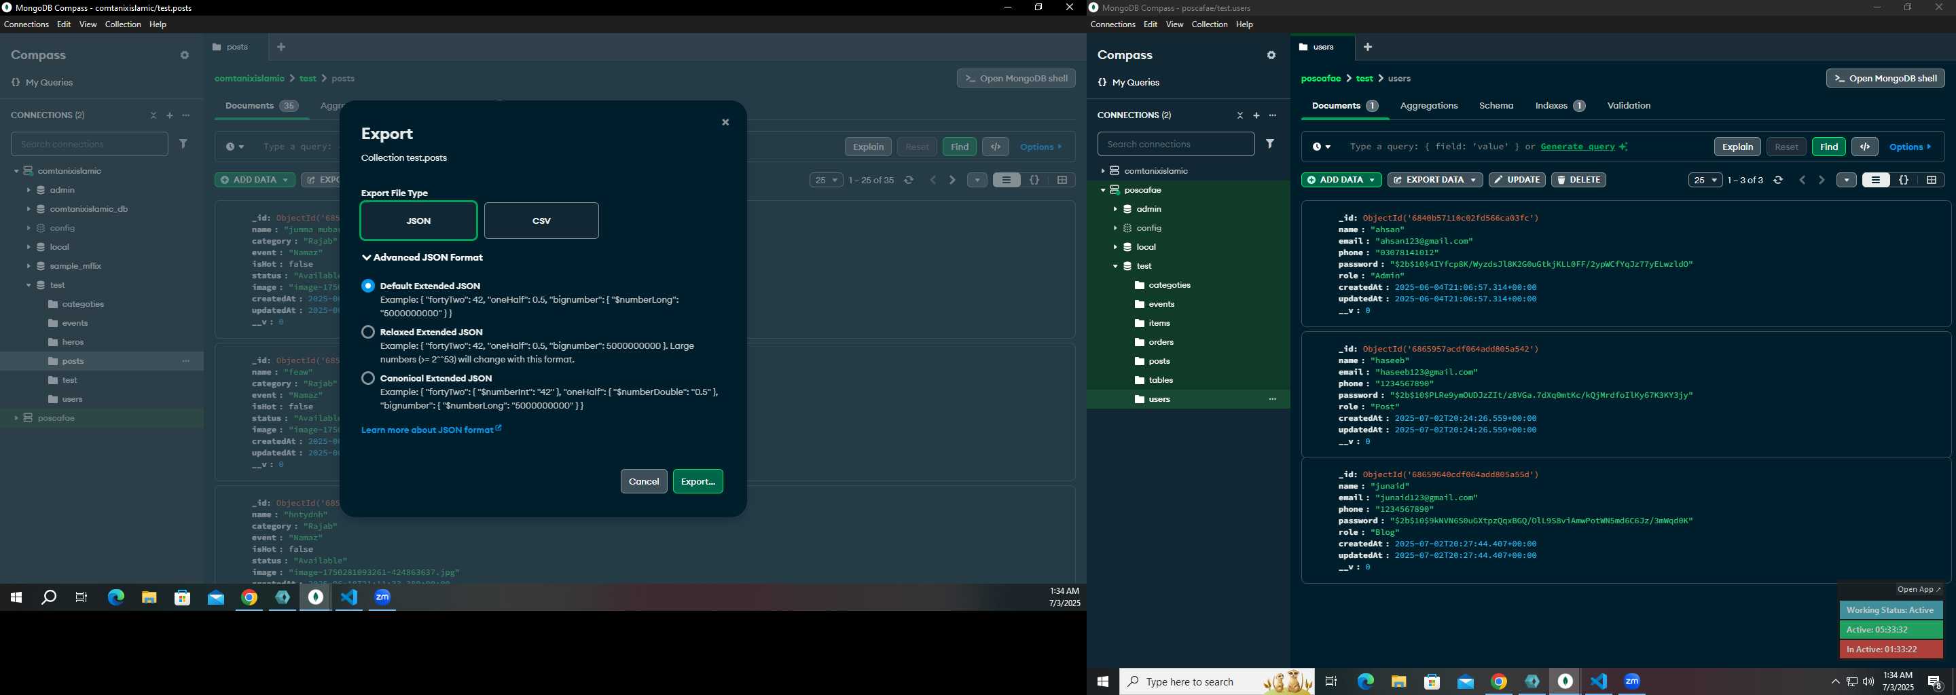Go to next page arrow in users view
Viewport: 1956px width, 695px height.
click(1822, 181)
